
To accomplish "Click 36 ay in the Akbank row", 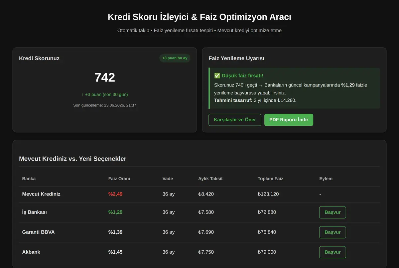I will pos(169,252).
